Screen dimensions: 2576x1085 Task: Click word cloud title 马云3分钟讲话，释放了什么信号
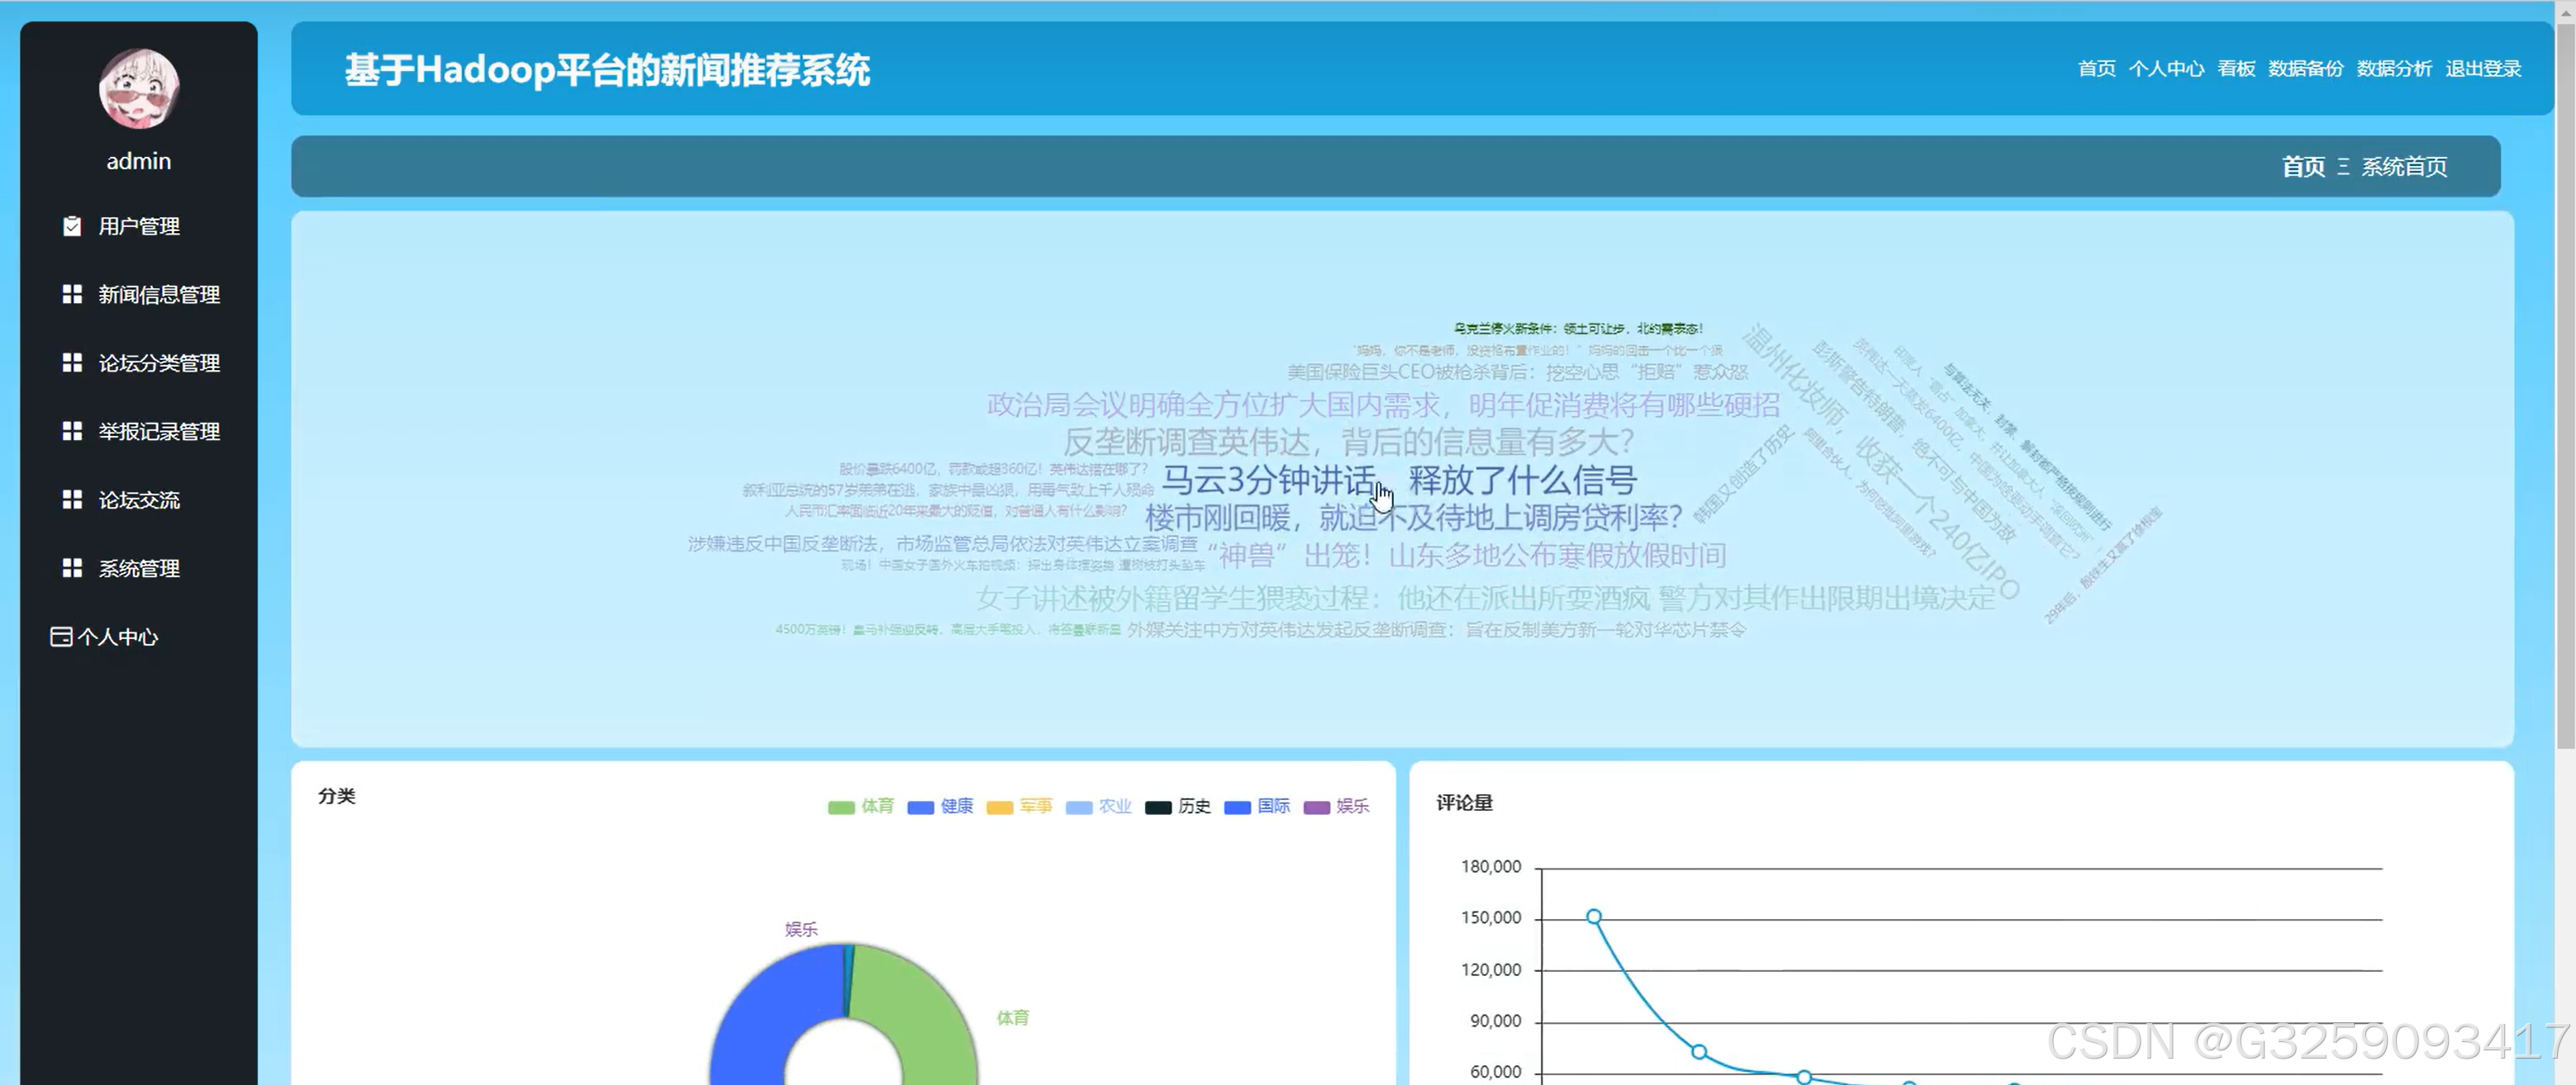(1399, 481)
